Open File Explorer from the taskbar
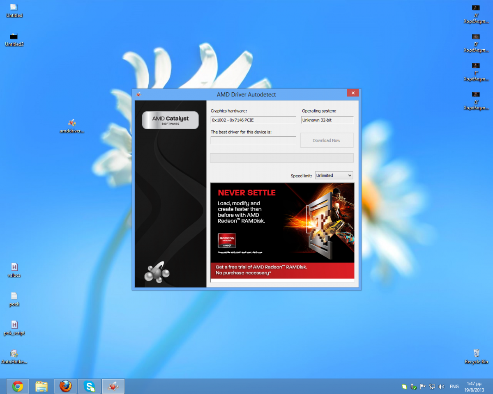The height and width of the screenshot is (394, 493). pos(41,386)
